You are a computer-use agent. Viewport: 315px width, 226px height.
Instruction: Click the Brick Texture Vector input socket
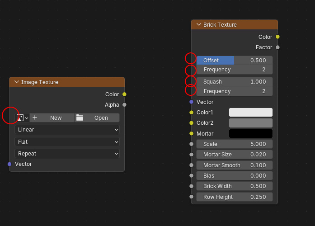tap(192, 102)
